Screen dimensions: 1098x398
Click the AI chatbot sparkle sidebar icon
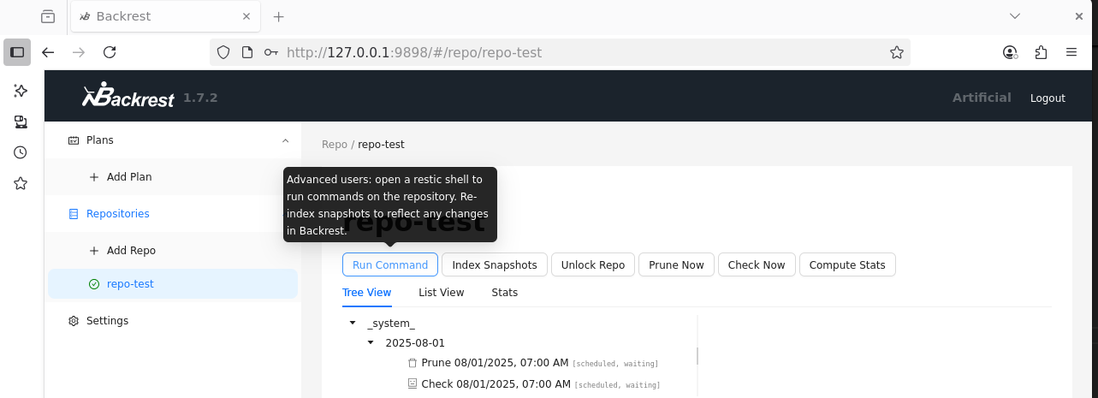click(21, 91)
